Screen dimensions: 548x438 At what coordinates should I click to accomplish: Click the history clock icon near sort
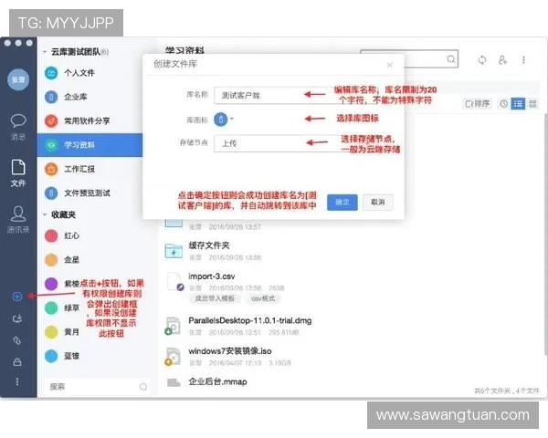503,104
